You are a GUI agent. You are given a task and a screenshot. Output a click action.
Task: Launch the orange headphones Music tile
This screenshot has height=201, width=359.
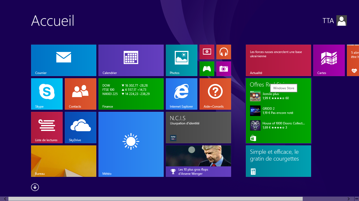[x=224, y=52]
